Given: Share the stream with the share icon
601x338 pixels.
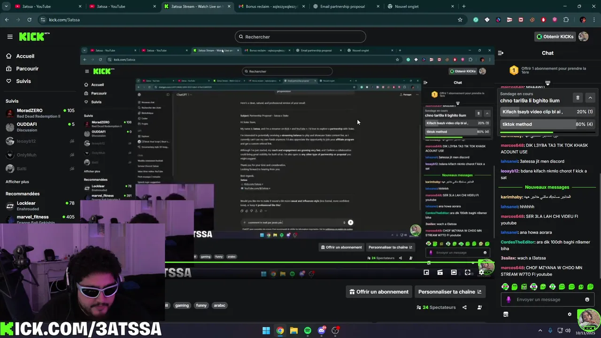Looking at the screenshot, I should click(464, 307).
